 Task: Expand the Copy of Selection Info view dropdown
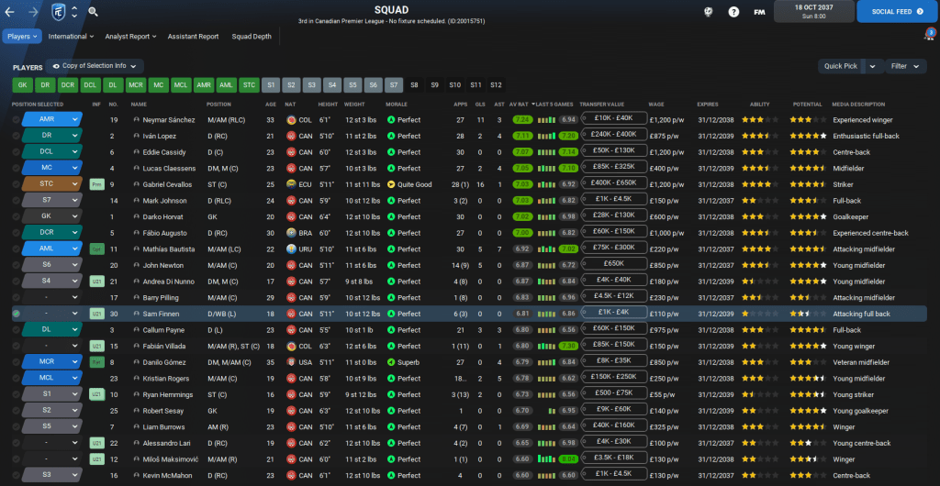click(x=95, y=66)
